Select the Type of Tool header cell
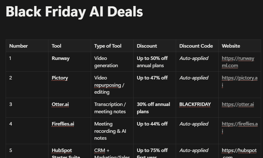Screen dimensions: 263x158 point(108,46)
